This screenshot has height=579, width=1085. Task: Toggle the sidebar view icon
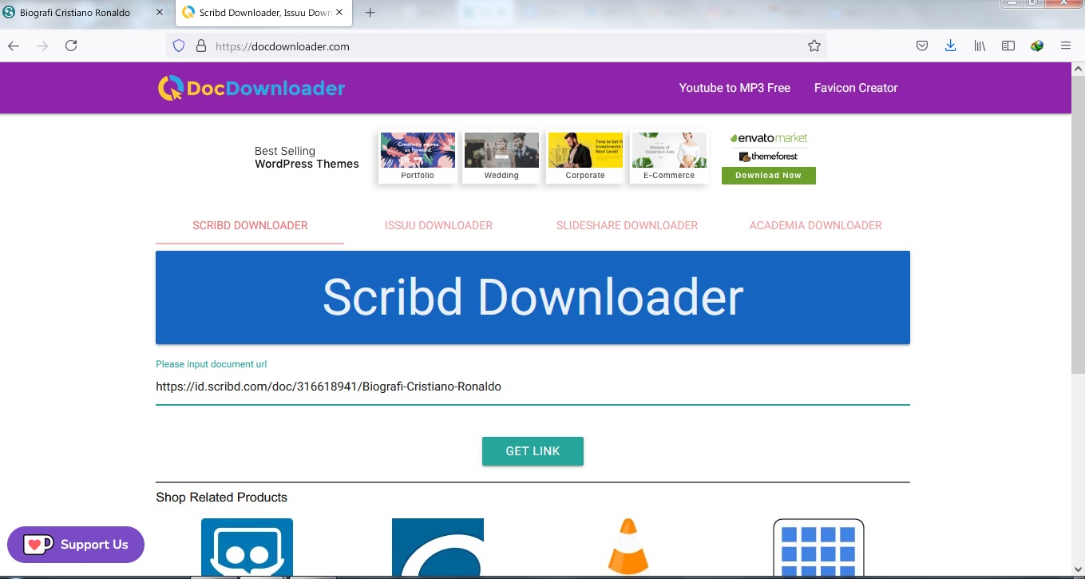(1008, 46)
